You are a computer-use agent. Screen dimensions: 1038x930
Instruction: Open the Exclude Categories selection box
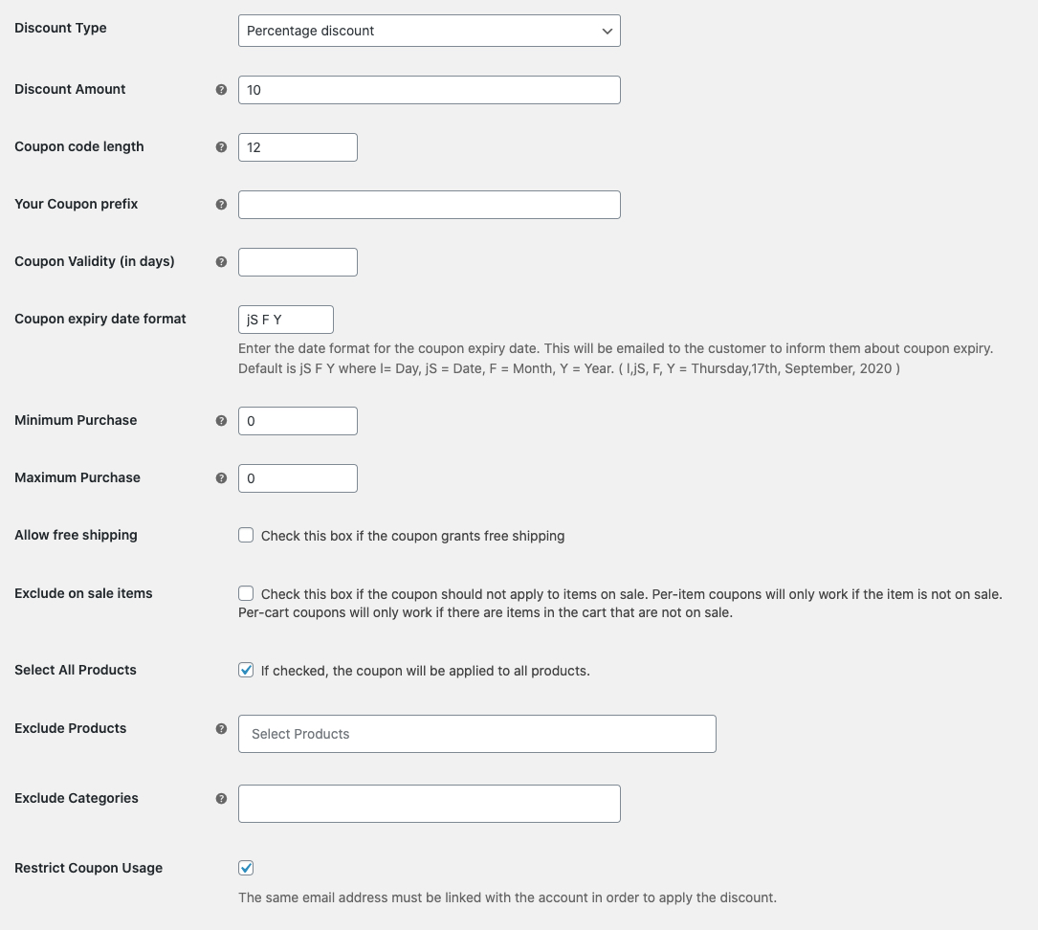click(429, 804)
